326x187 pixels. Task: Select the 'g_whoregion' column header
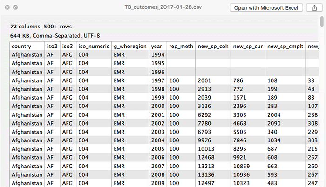click(130, 47)
